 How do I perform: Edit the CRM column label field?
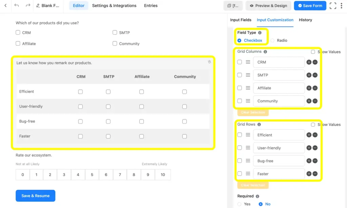279,62
